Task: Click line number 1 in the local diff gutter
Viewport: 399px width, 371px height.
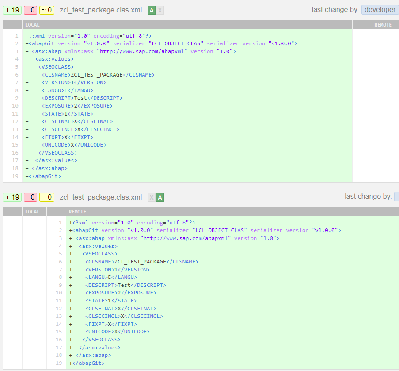Action: tap(16, 35)
